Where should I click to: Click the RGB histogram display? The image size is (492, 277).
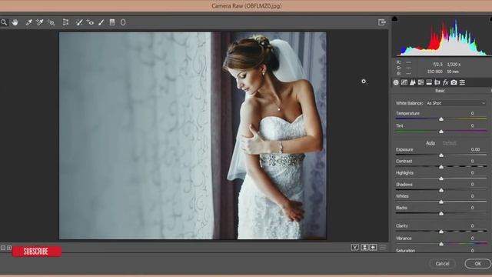pos(443,37)
